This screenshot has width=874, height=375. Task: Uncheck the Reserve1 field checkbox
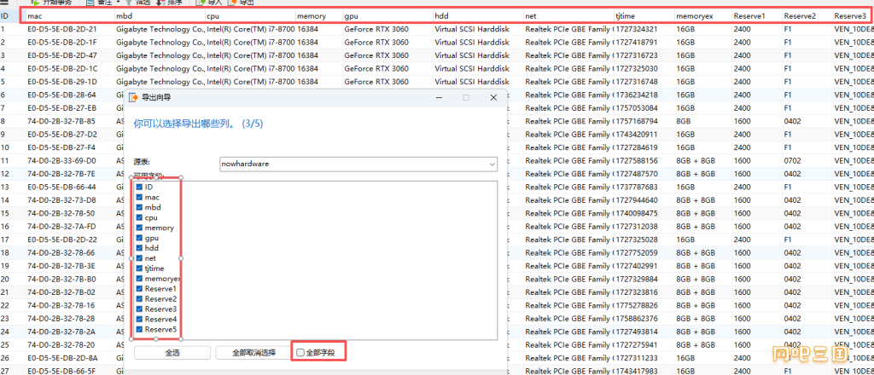point(139,289)
